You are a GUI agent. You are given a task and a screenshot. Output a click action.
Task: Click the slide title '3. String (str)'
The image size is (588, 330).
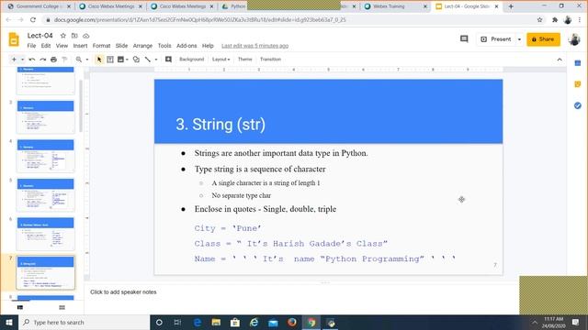pos(220,125)
